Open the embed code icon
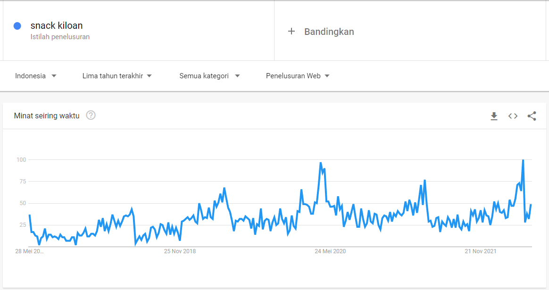This screenshot has width=549, height=290. (x=513, y=116)
